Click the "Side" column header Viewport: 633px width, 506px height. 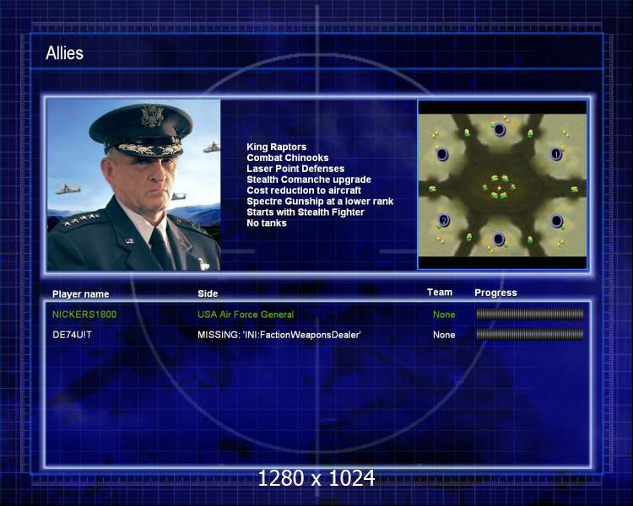click(208, 293)
